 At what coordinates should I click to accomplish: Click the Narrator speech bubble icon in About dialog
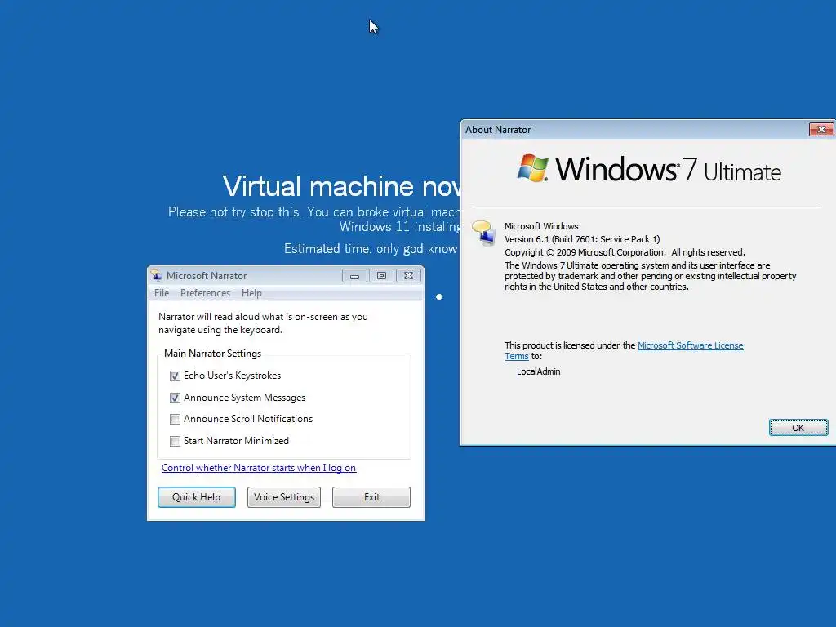tap(484, 233)
